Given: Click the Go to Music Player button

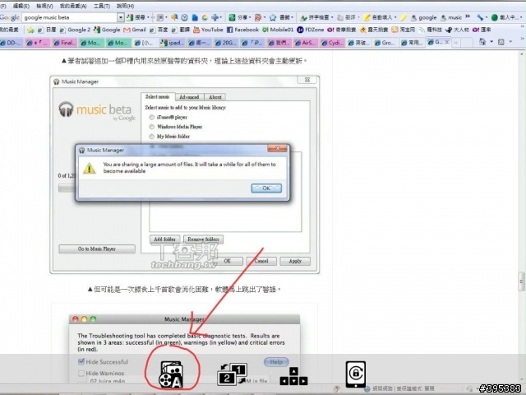Looking at the screenshot, I should 97,249.
